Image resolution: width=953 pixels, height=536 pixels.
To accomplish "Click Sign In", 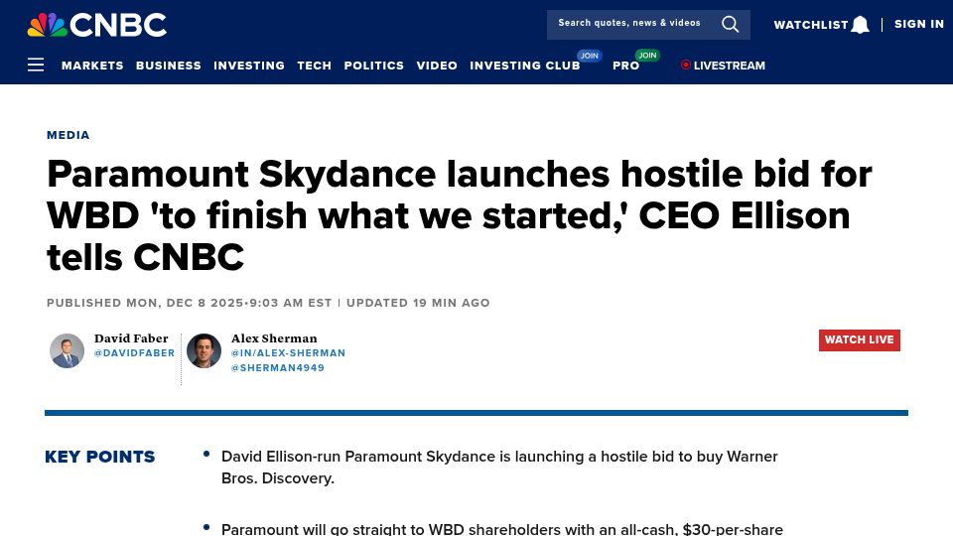I will [919, 24].
